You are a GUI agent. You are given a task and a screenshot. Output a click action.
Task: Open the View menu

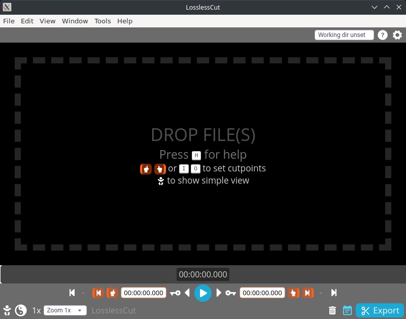point(47,21)
